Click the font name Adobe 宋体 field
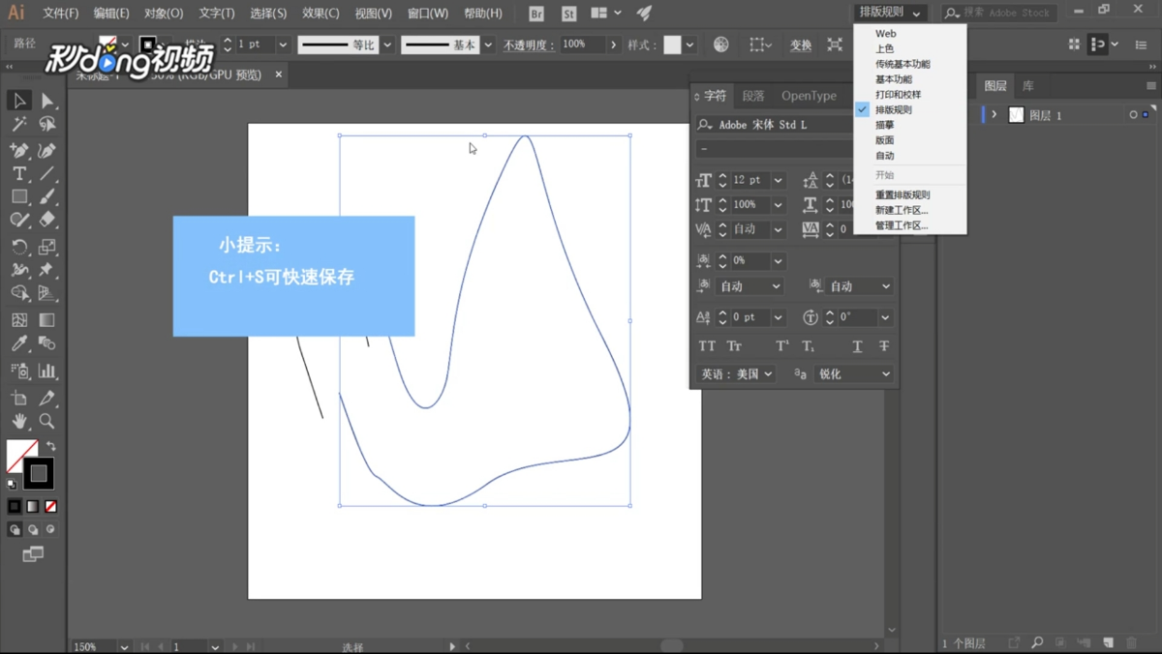1162x654 pixels. click(775, 124)
